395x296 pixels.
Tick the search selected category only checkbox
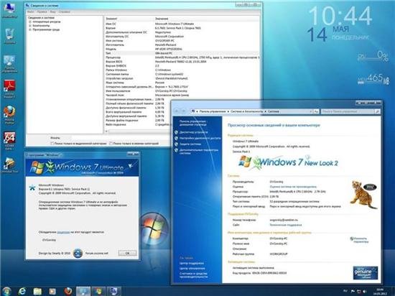[x=52, y=144]
